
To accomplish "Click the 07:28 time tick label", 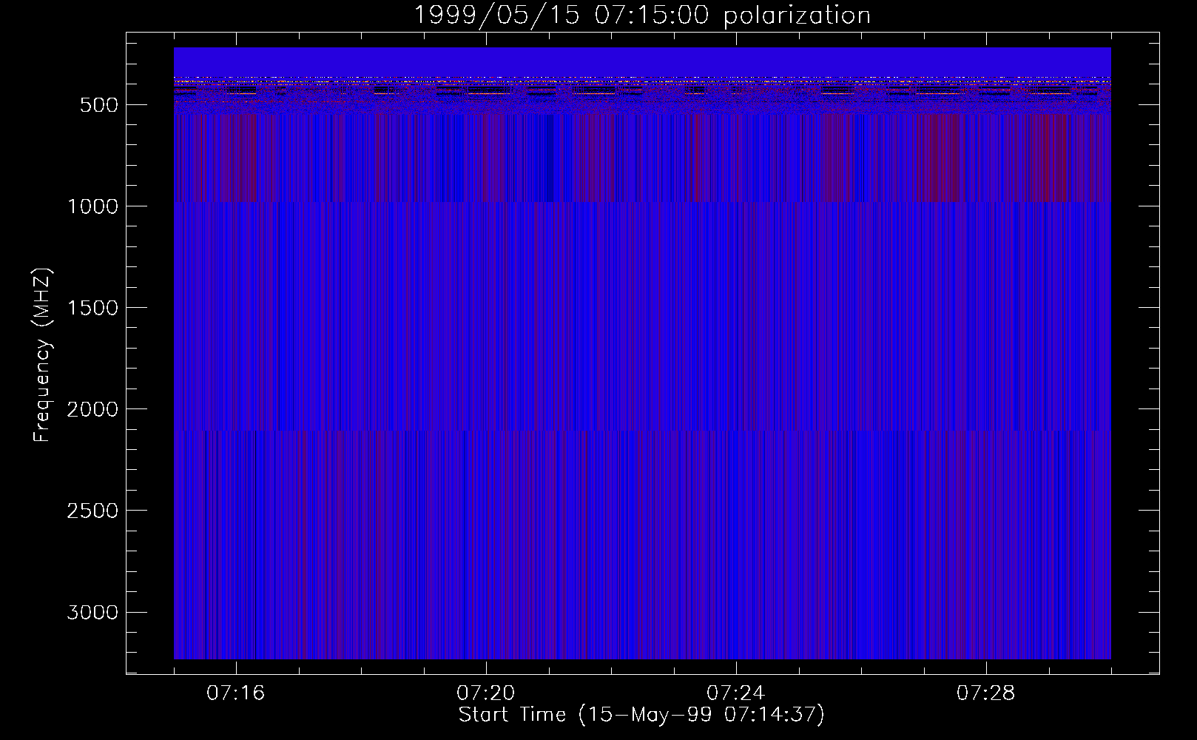I will tap(986, 693).
